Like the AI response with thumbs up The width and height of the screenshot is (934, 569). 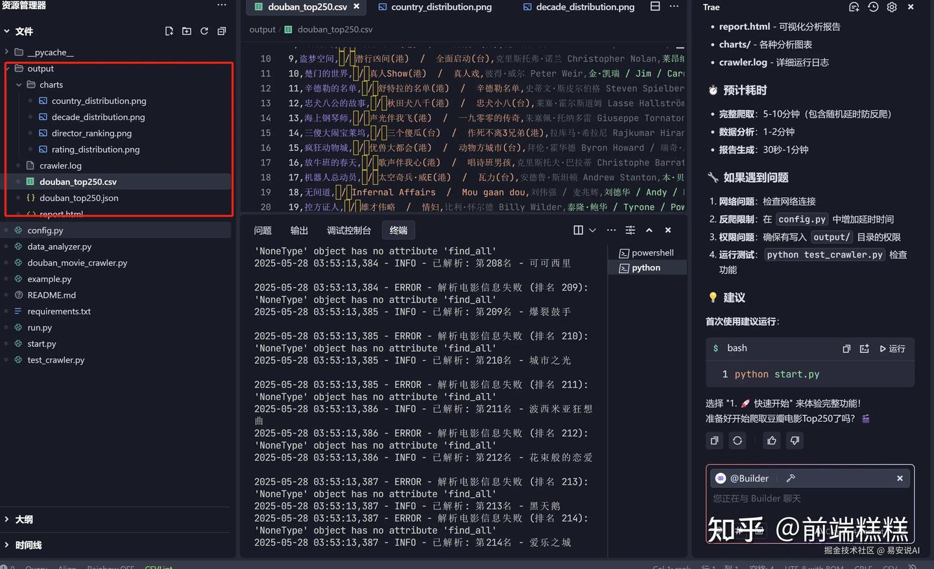tap(772, 441)
